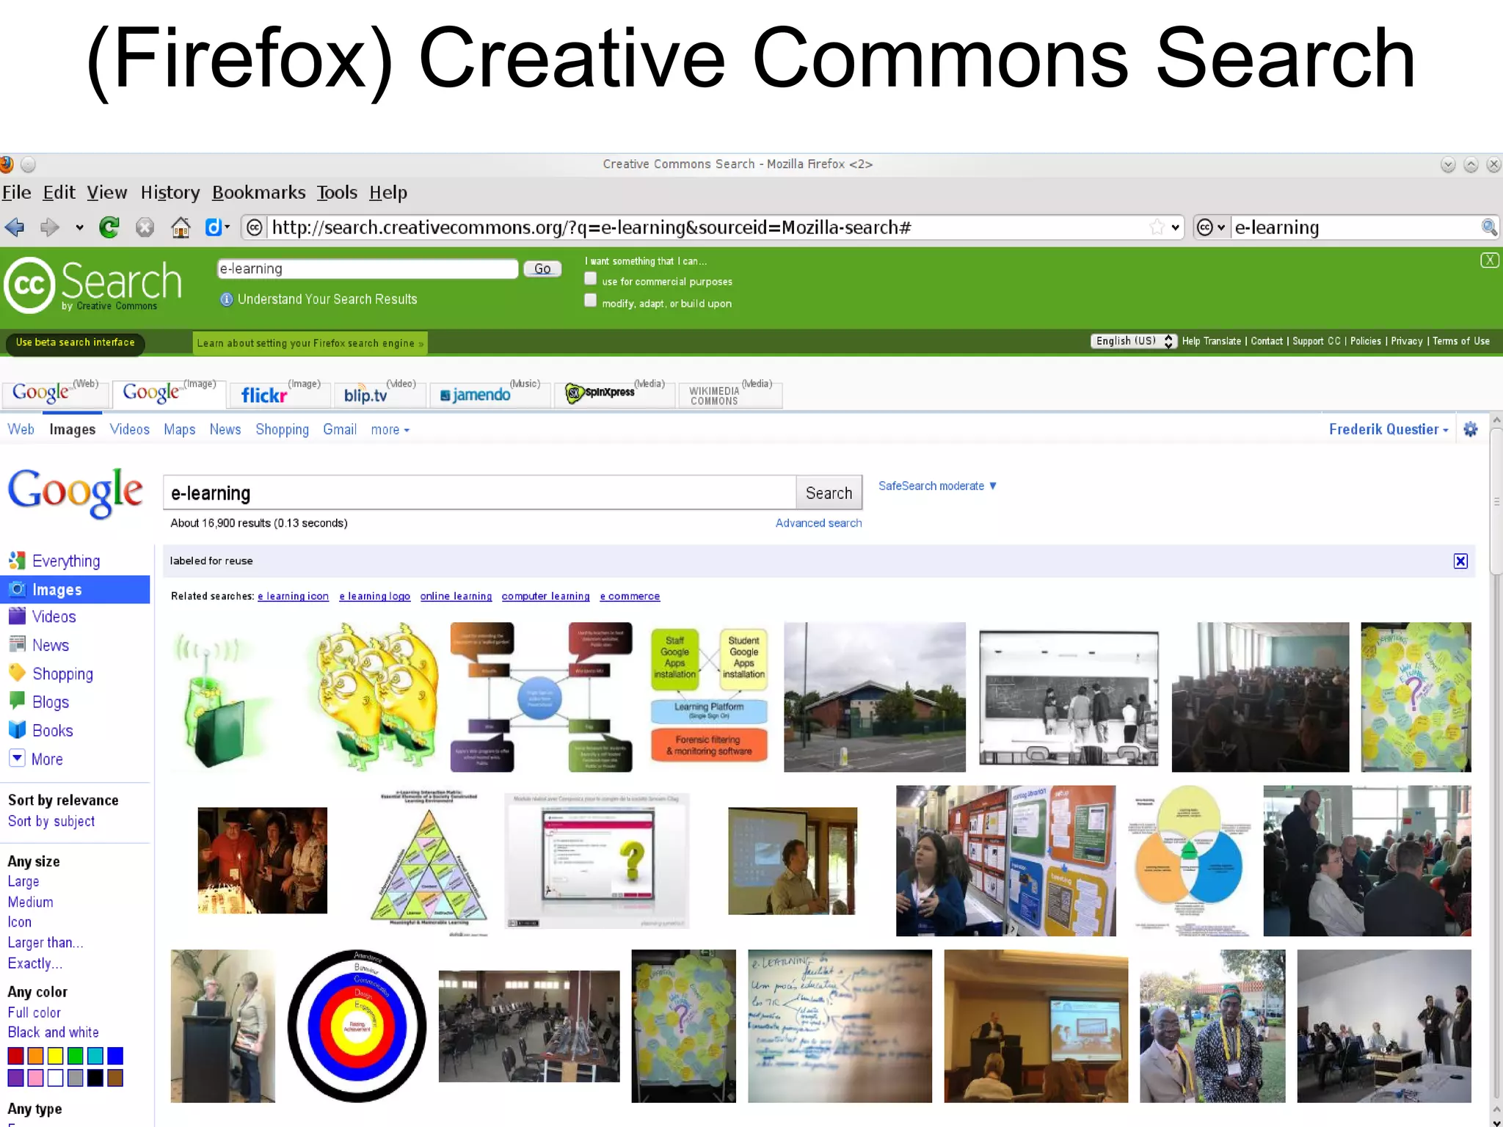This screenshot has width=1503, height=1127.
Task: Open the Advanced search link
Action: [818, 523]
